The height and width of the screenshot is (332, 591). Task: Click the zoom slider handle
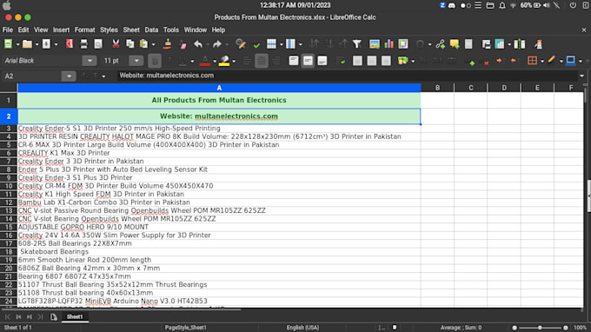pyautogui.click(x=540, y=328)
